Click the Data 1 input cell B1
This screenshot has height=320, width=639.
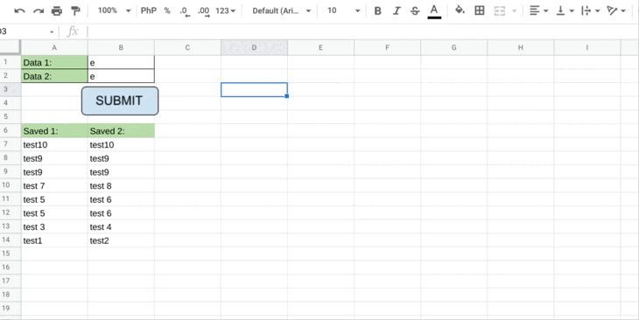(121, 62)
